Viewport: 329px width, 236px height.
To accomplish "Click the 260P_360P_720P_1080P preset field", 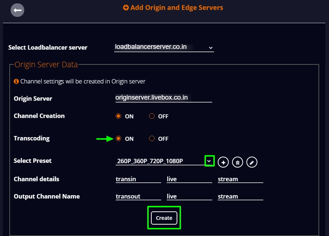I will pyautogui.click(x=160, y=161).
